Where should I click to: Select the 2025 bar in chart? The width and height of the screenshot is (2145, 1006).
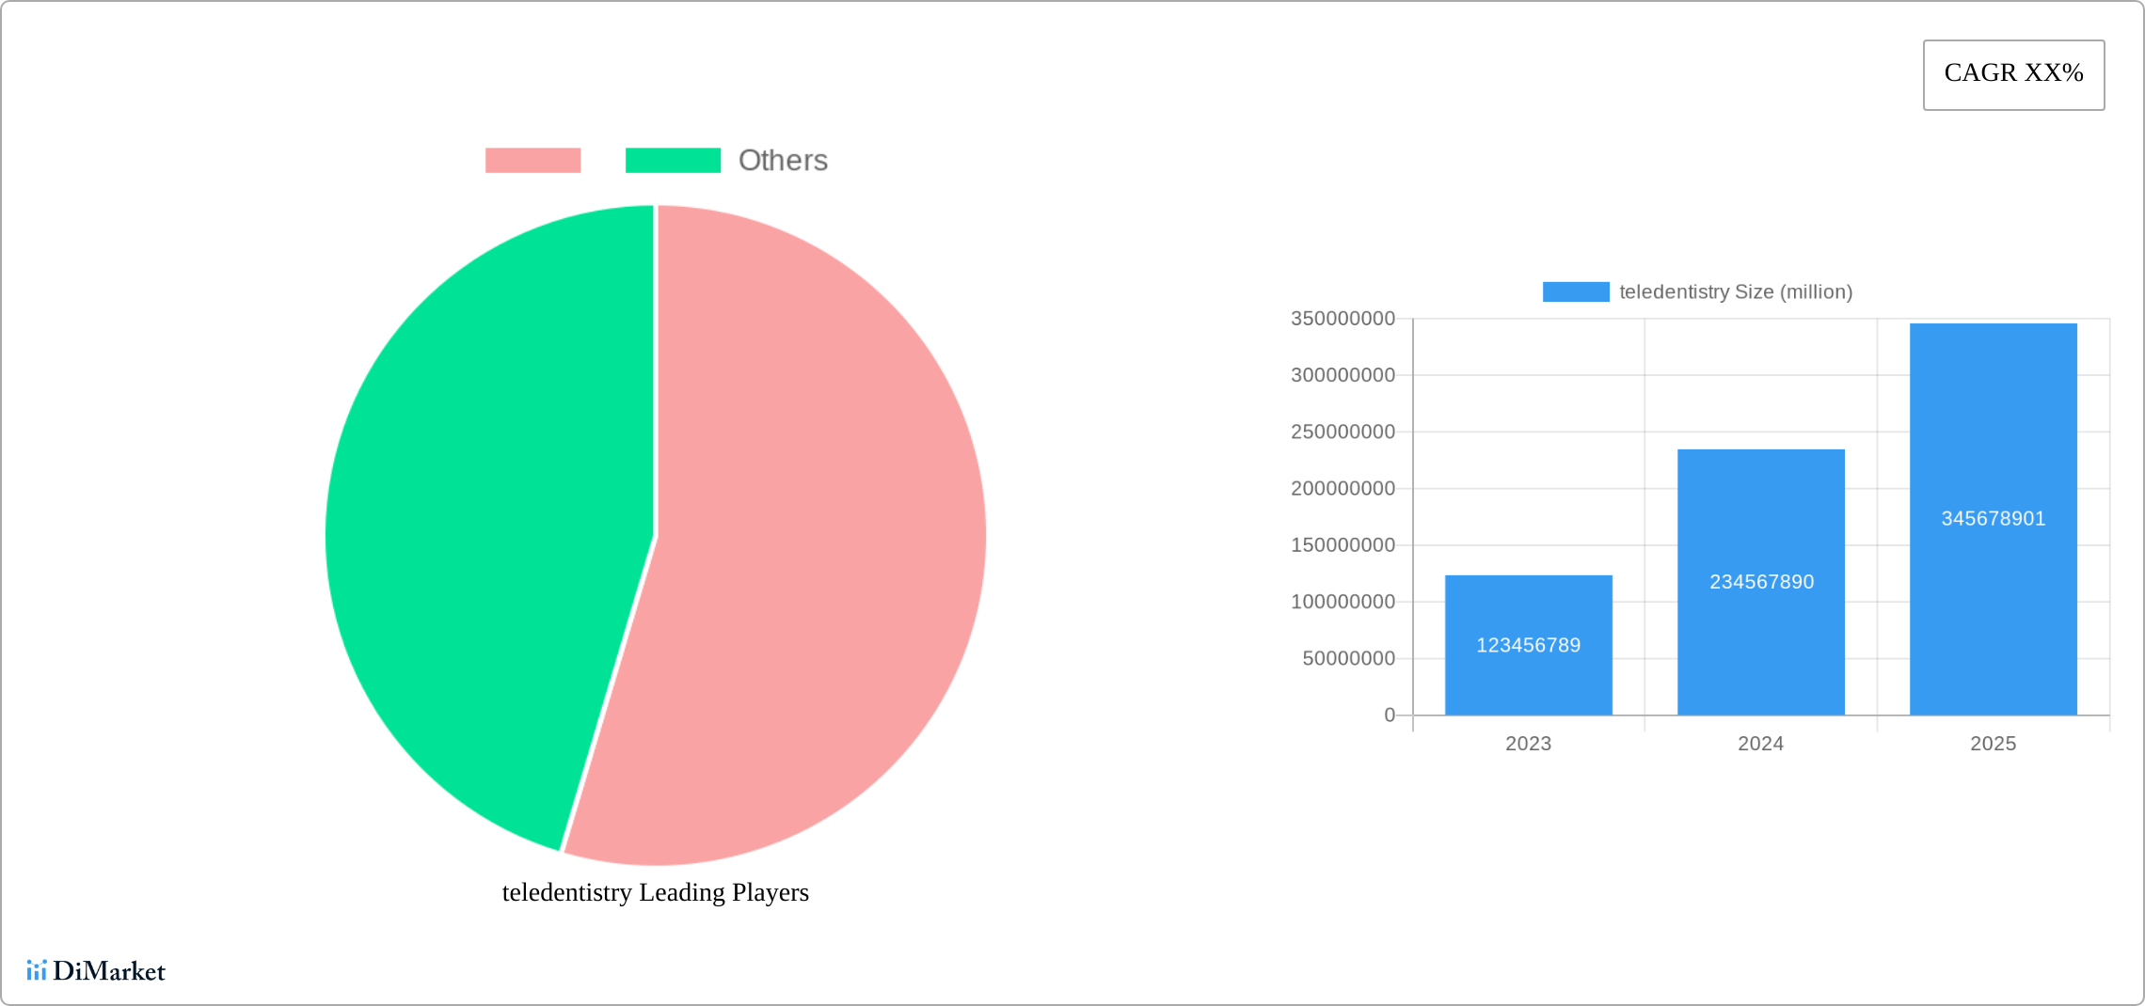[1994, 519]
